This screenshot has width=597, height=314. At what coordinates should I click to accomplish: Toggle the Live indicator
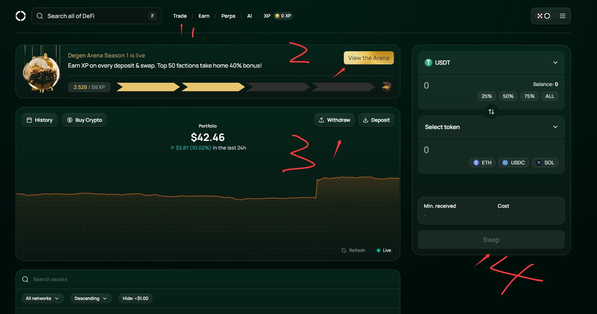click(384, 250)
